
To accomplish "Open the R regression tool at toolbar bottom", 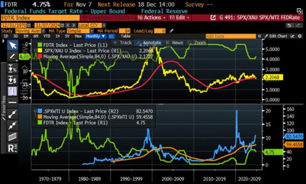I will (13, 148).
